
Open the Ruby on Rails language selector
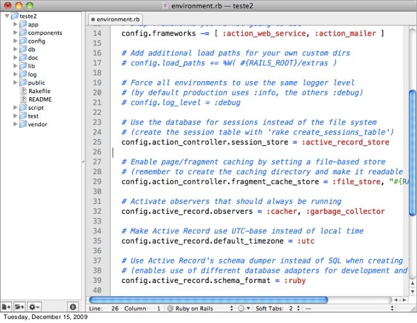(x=200, y=308)
